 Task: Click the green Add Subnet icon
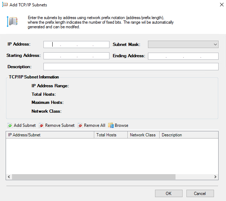(10, 125)
